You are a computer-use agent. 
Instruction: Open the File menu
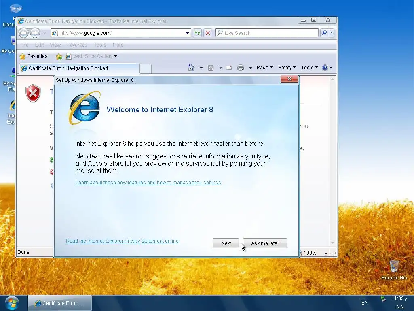coord(24,45)
